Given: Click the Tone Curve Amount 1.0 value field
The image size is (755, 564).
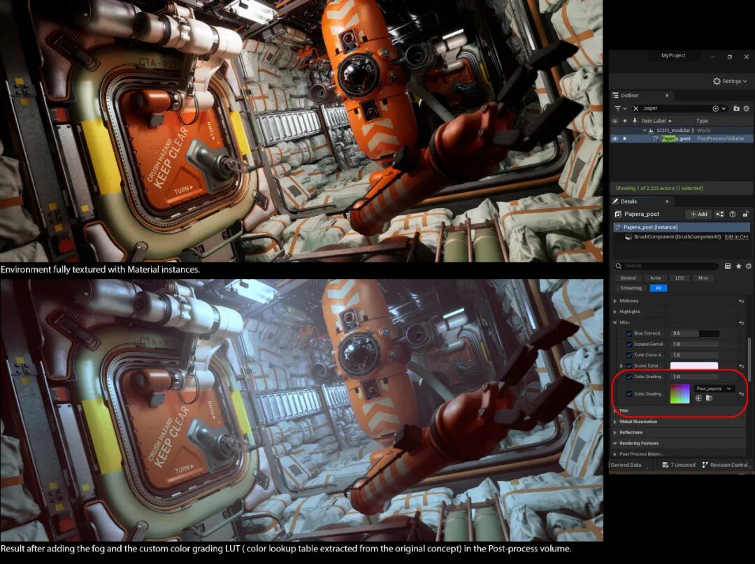Looking at the screenshot, I should pos(695,355).
